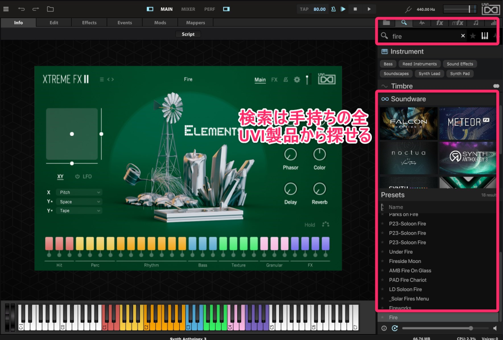
Task: Click the preview volume slider
Action: [x=437, y=328]
